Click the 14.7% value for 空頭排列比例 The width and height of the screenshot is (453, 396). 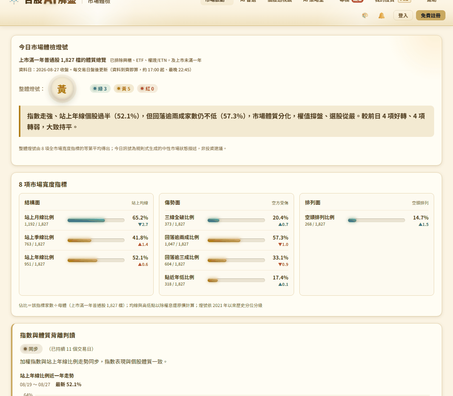click(x=421, y=218)
